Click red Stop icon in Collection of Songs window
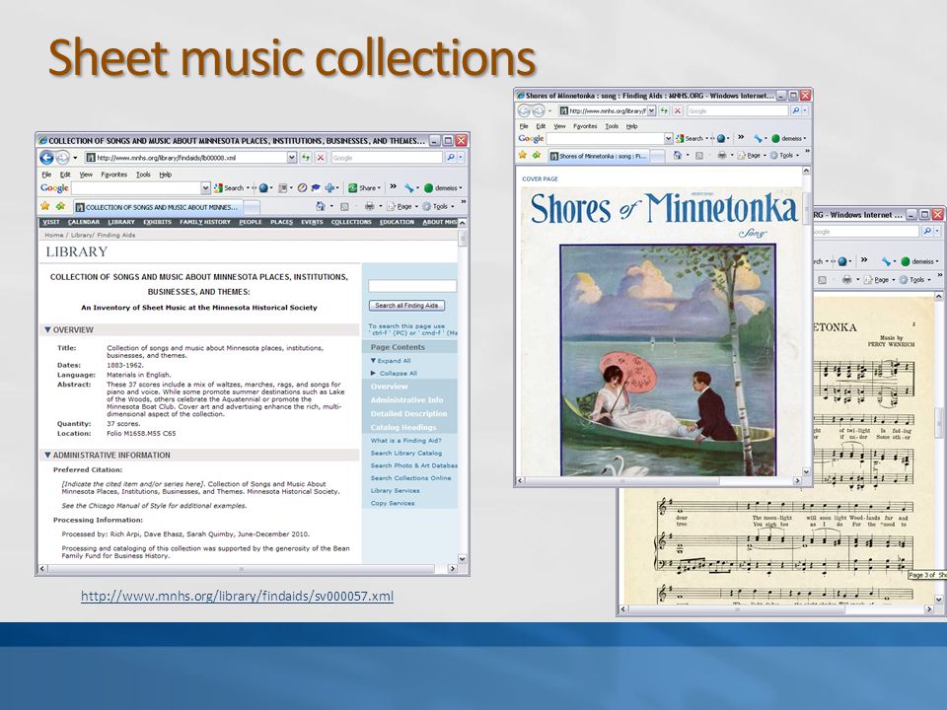Image resolution: width=947 pixels, height=710 pixels. 321,158
